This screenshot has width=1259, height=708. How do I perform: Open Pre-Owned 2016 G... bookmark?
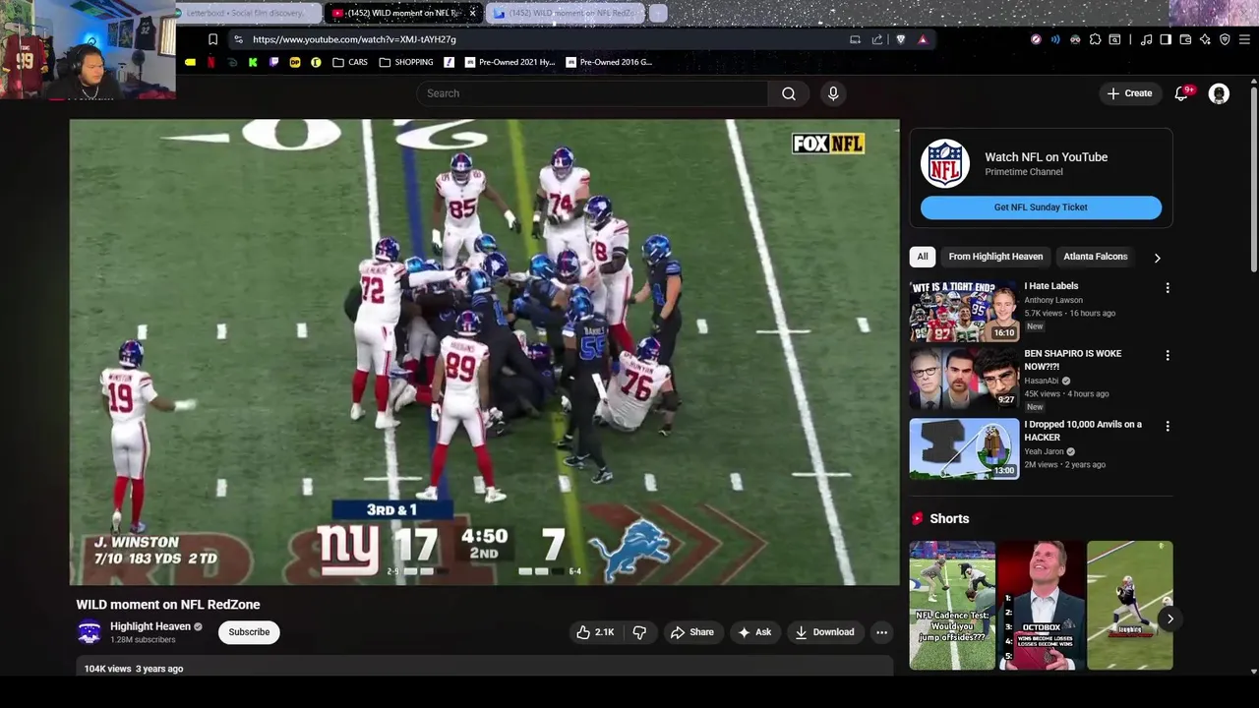pyautogui.click(x=609, y=62)
